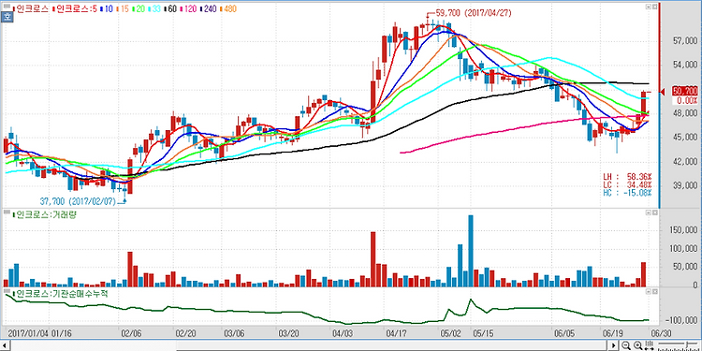This screenshot has height=351, width=702.
Task: Click the 48,000 price axis label
Action: (685, 113)
